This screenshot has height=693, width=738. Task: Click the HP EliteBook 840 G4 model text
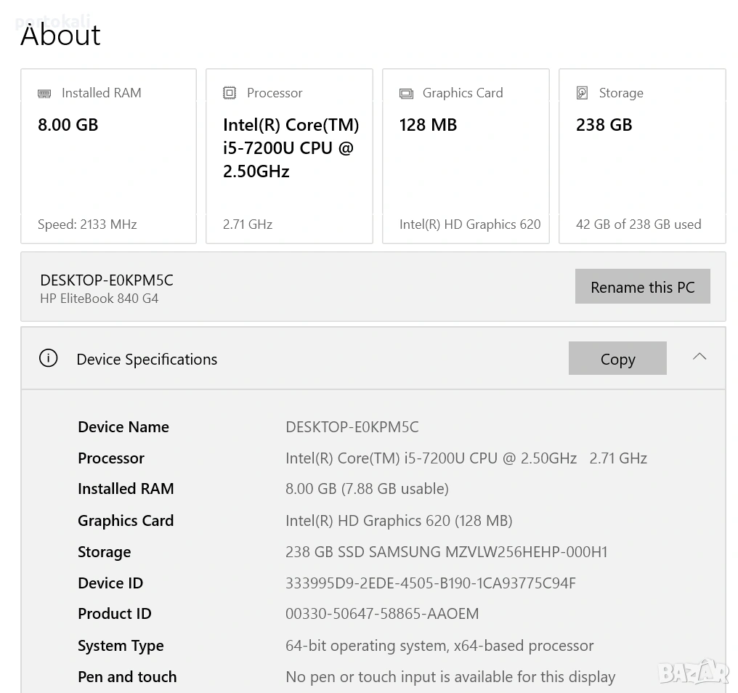click(99, 299)
